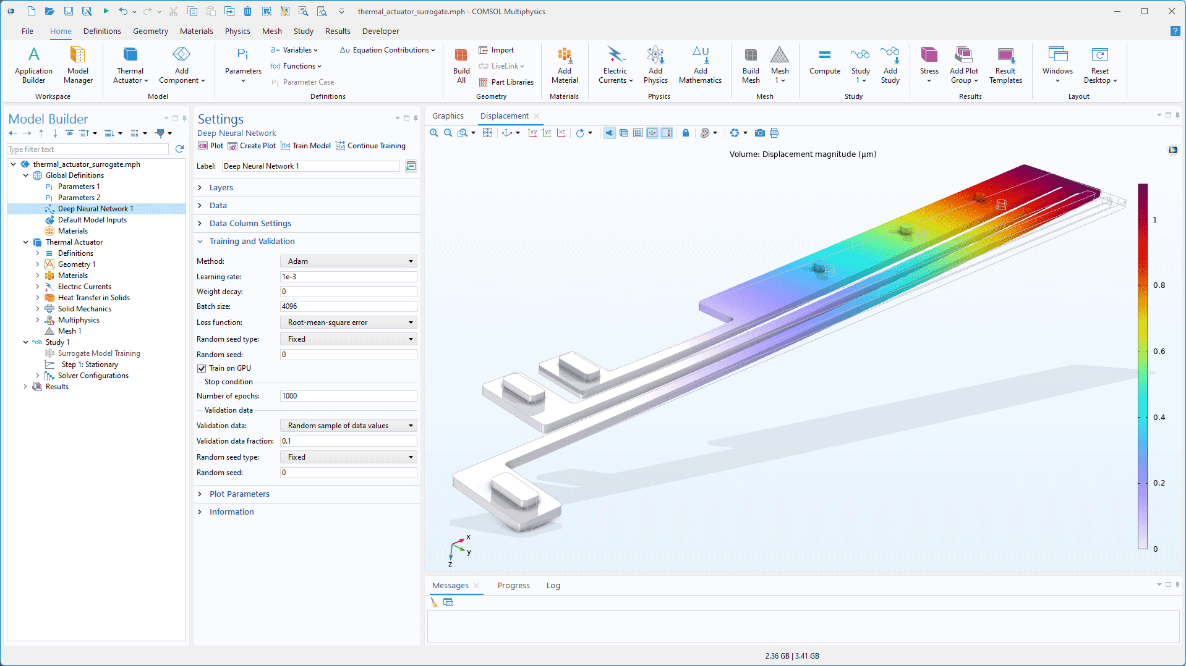Click the Type filter text box

point(88,150)
